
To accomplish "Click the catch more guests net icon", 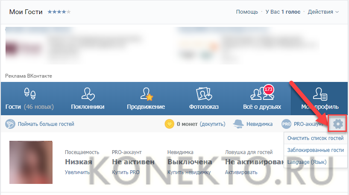I will coord(10,124).
